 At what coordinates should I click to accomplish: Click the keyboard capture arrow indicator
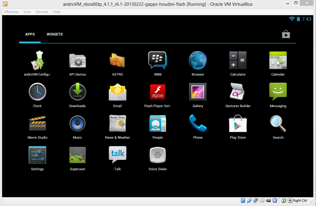click(290, 200)
